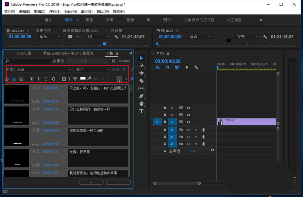Select the Selection tool
This screenshot has height=197, width=303.
(141, 57)
